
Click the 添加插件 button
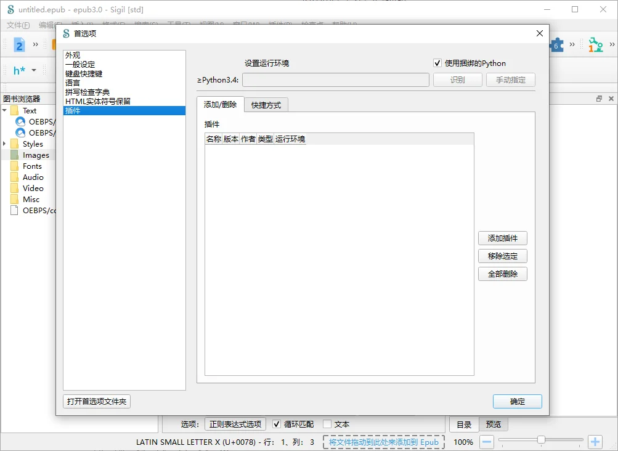point(503,238)
